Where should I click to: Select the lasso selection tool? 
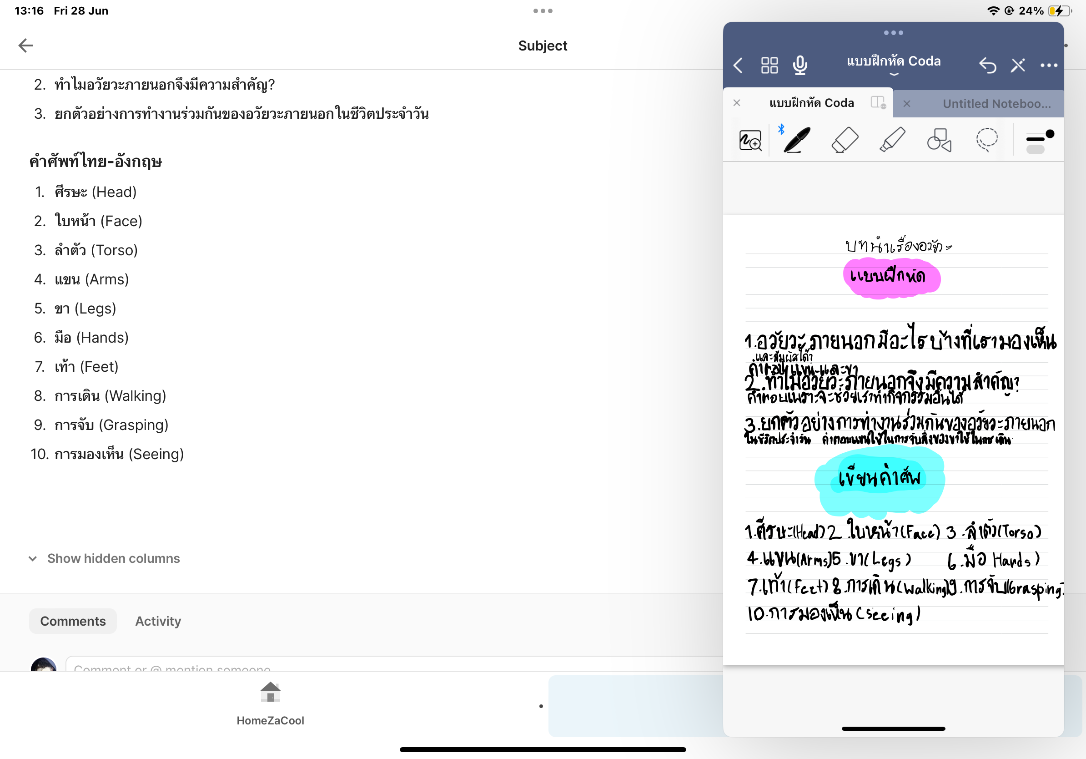point(987,140)
